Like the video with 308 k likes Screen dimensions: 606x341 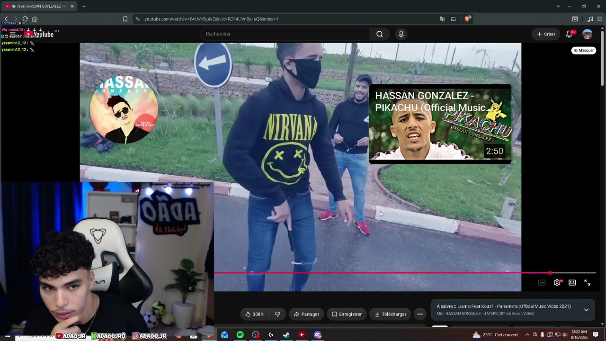[x=254, y=314]
